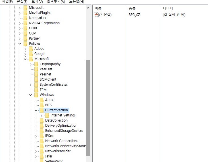Expand the NetworkProvider key
Screen dimensions: 208x162
point(36,151)
